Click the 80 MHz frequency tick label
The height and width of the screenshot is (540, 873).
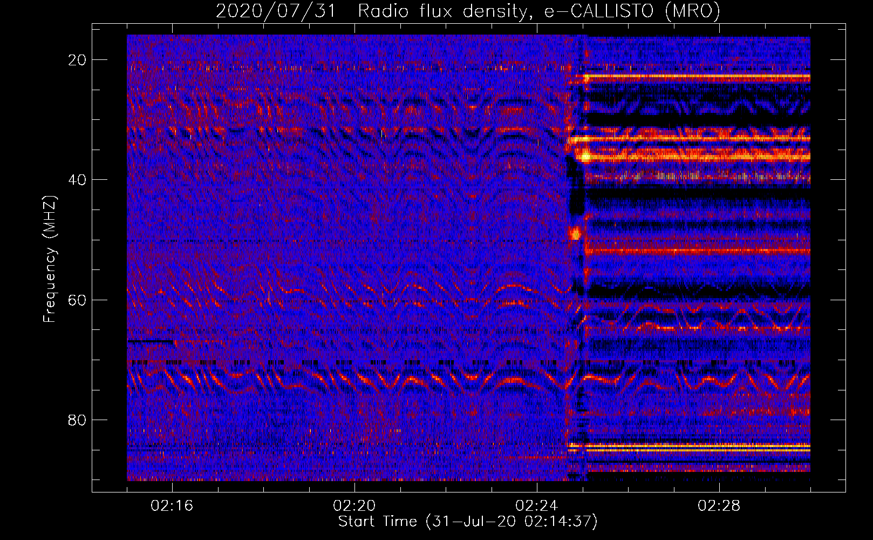tap(77, 420)
